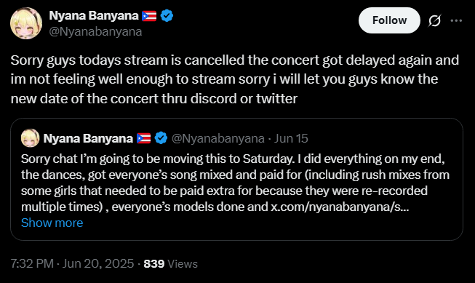Screen dimensions: 475x283
Task: Expand the quoted tweet with Show more
Action: point(52,223)
